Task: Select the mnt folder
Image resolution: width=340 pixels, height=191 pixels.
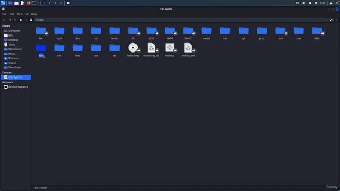Action: point(225,31)
